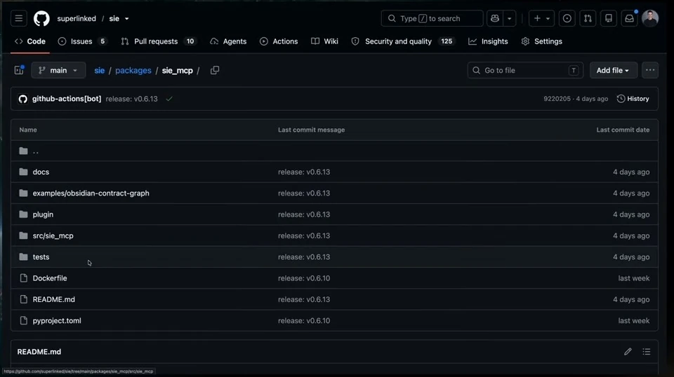This screenshot has height=377, width=674.
Task: Open the Security and quality tab
Action: pos(402,41)
